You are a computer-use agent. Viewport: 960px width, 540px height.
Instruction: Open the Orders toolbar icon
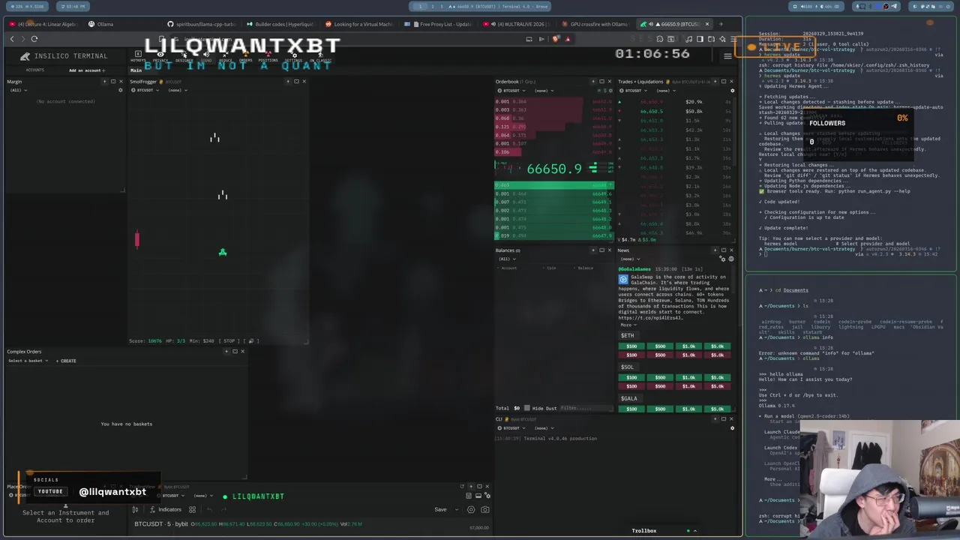click(245, 55)
